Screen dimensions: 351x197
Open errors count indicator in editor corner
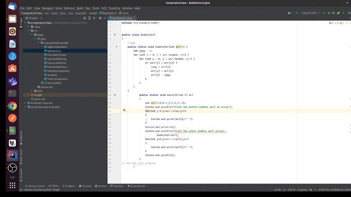(331, 23)
